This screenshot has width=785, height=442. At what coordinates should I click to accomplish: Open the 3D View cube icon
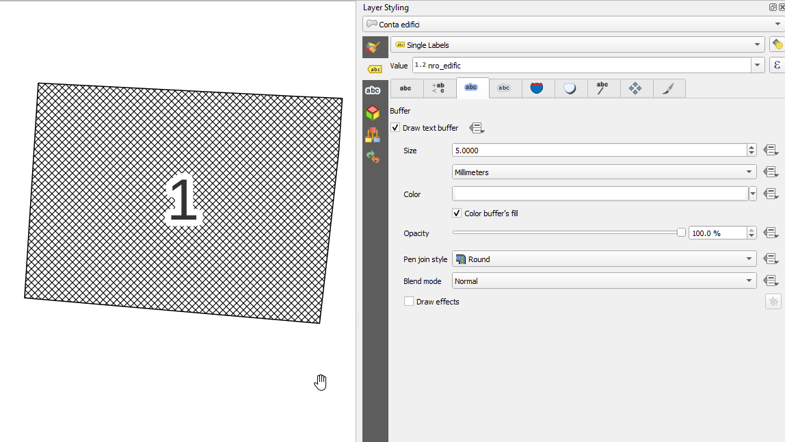(x=373, y=113)
